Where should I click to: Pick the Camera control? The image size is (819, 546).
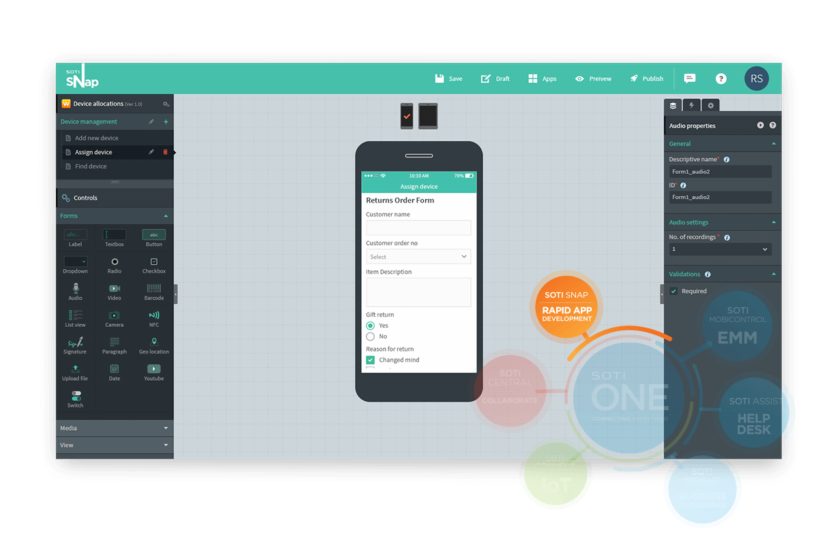(115, 319)
